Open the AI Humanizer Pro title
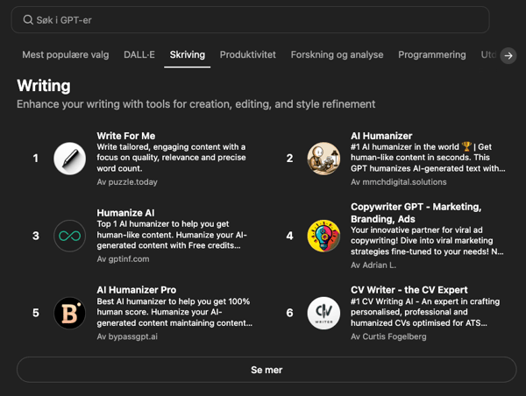526x396 pixels. tap(136, 290)
